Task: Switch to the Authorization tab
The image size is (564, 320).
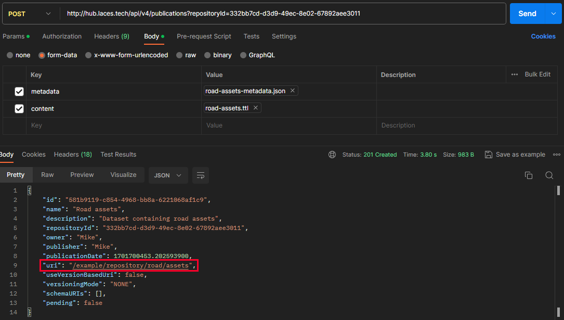Action: pos(62,36)
